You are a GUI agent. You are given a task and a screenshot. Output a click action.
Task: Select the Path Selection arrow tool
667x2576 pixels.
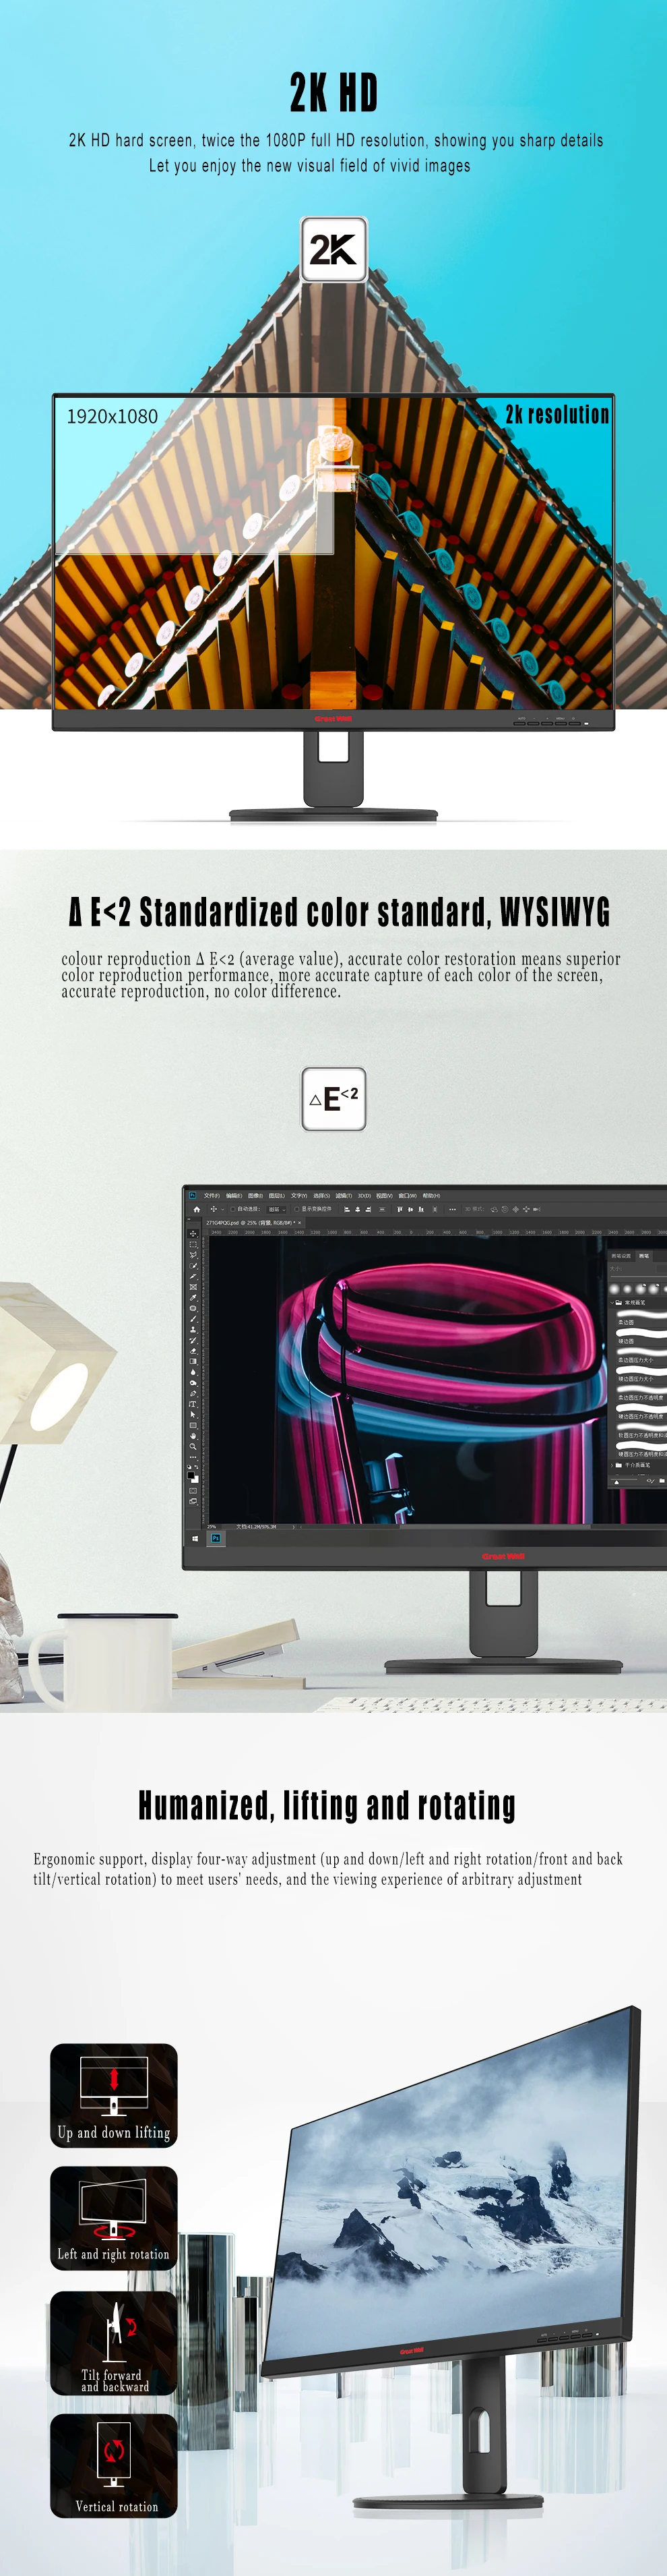[x=193, y=1415]
